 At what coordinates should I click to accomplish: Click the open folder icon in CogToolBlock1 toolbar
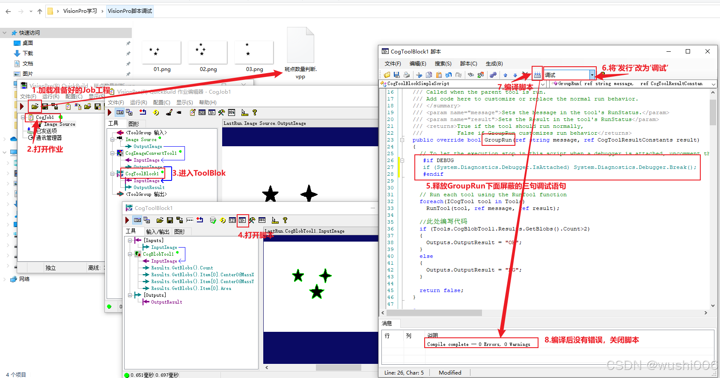pyautogui.click(x=160, y=220)
